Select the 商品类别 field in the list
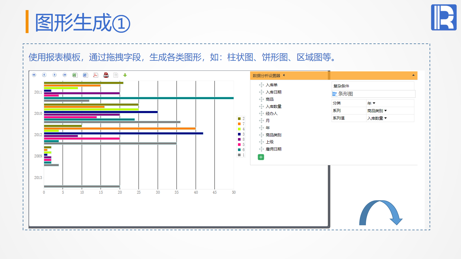 coord(273,135)
